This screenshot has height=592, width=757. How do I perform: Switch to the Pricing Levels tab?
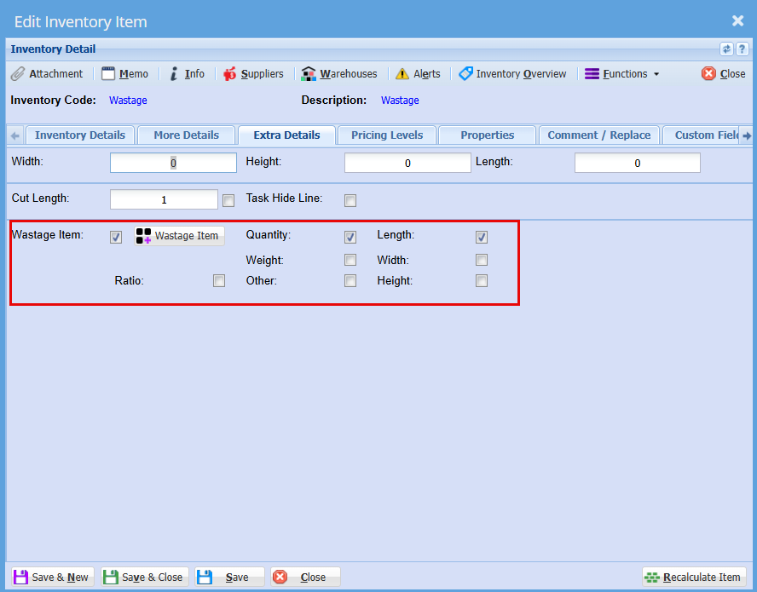(387, 135)
